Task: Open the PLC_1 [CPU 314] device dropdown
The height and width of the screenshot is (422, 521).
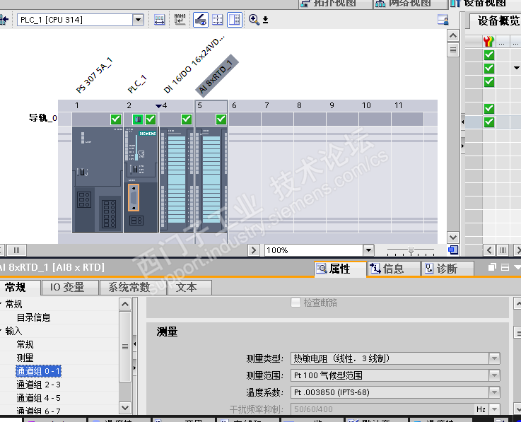Action: click(138, 20)
